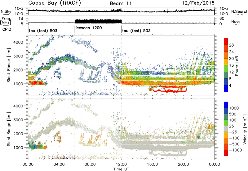Click the 20:00 time tick label

coord(183,165)
